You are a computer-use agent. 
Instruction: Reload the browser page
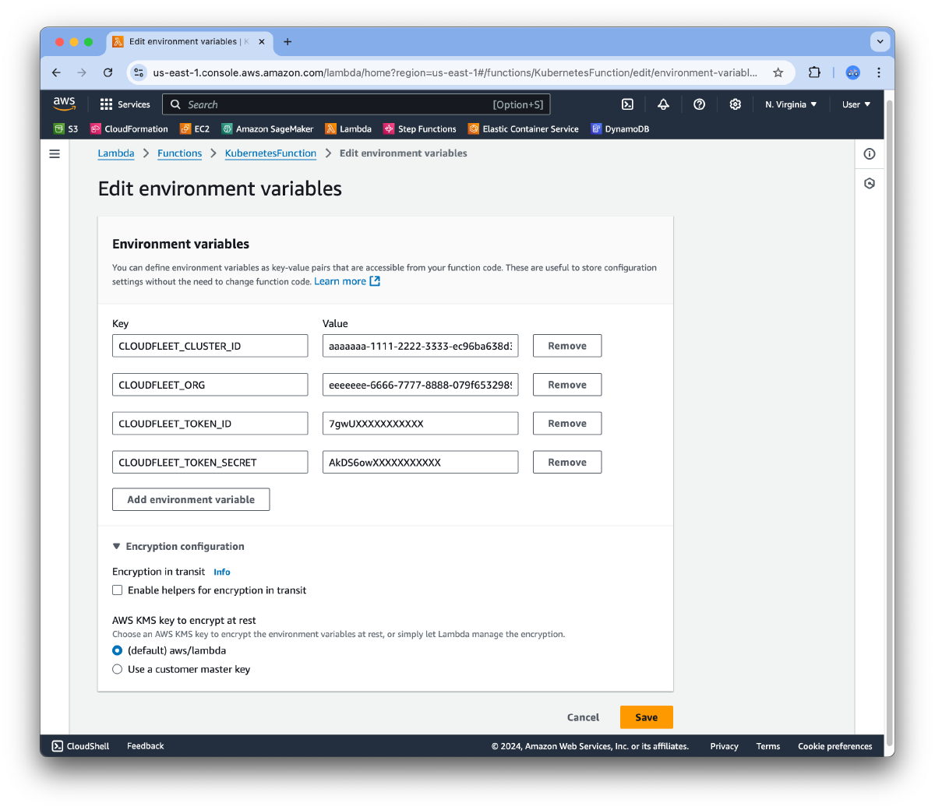[108, 72]
